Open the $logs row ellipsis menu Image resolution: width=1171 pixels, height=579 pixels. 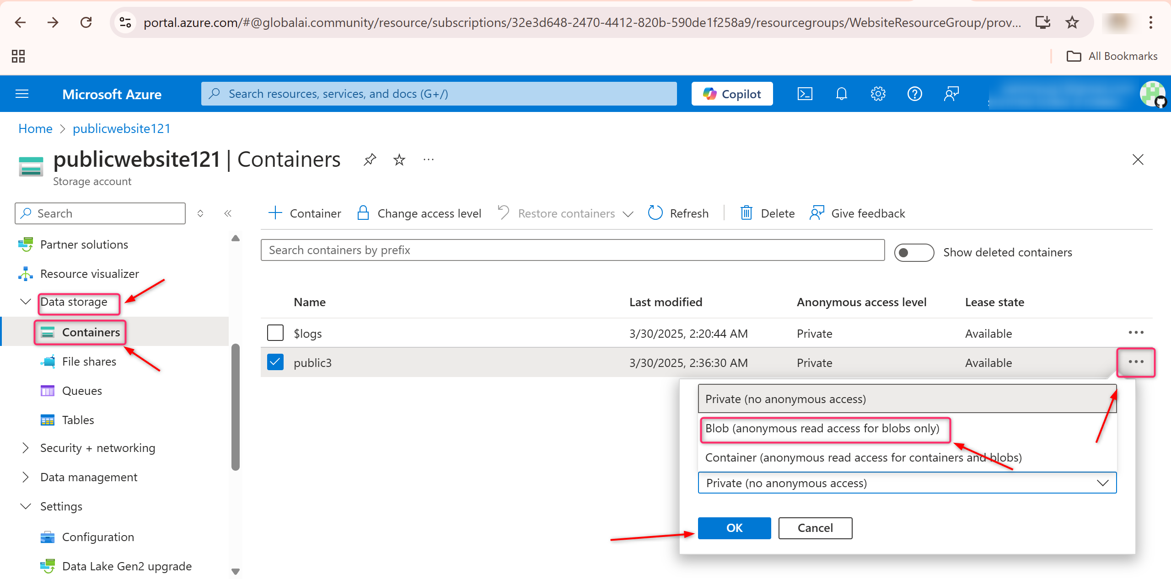click(1136, 333)
